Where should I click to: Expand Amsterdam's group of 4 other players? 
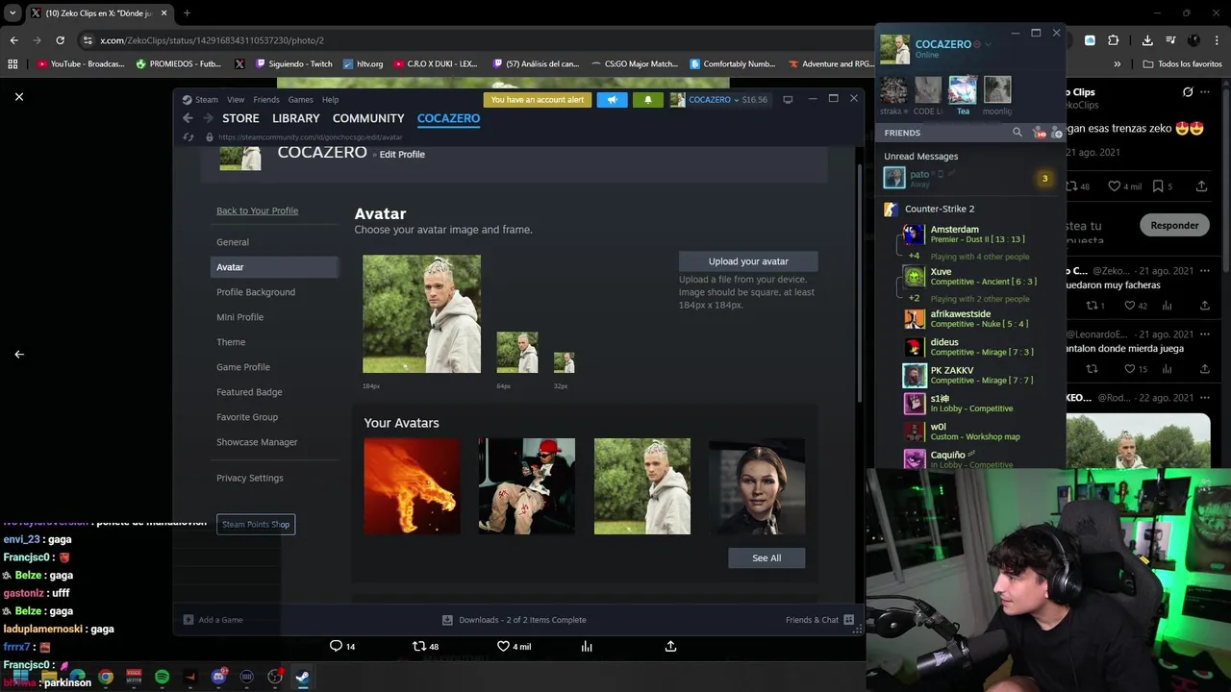pyautogui.click(x=914, y=257)
